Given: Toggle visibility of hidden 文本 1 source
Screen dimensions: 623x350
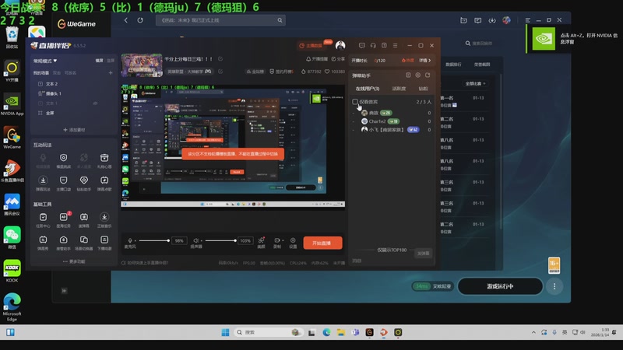Looking at the screenshot, I should pyautogui.click(x=95, y=103).
